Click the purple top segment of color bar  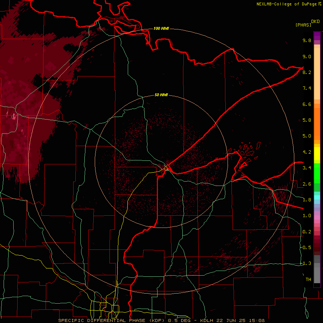317,36
